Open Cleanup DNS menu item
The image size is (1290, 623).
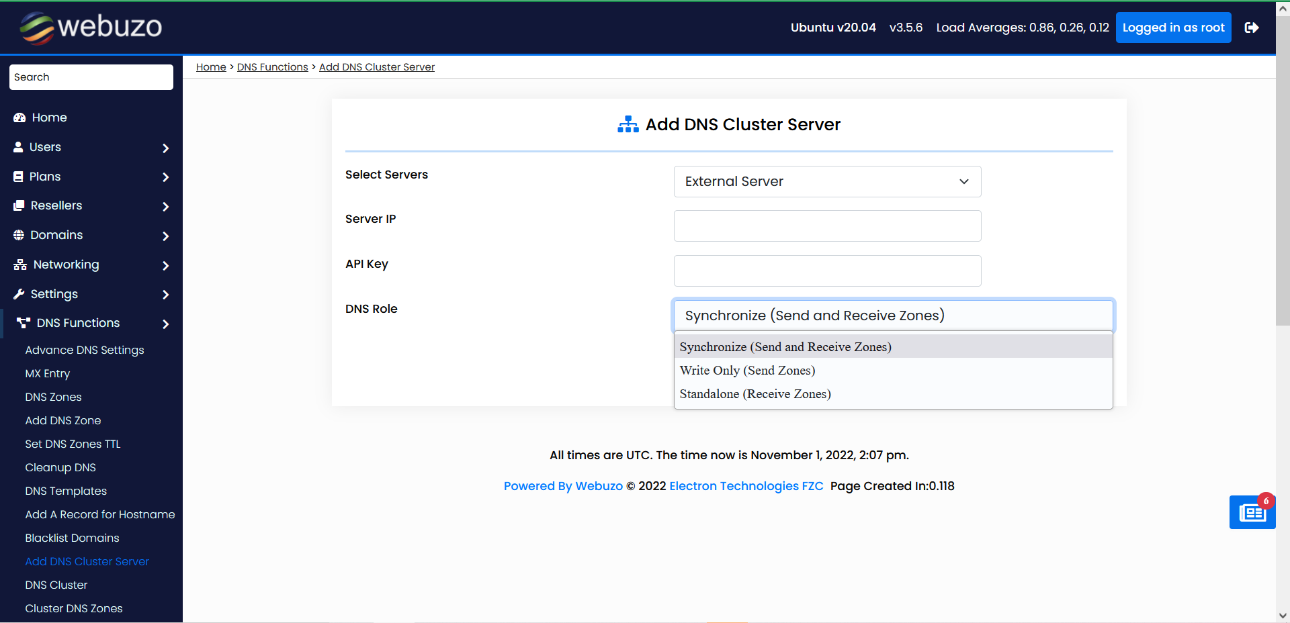click(x=60, y=467)
